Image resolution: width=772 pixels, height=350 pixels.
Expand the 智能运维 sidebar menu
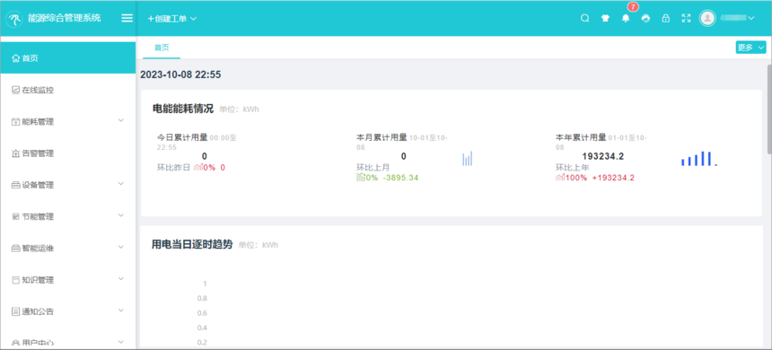pos(68,248)
